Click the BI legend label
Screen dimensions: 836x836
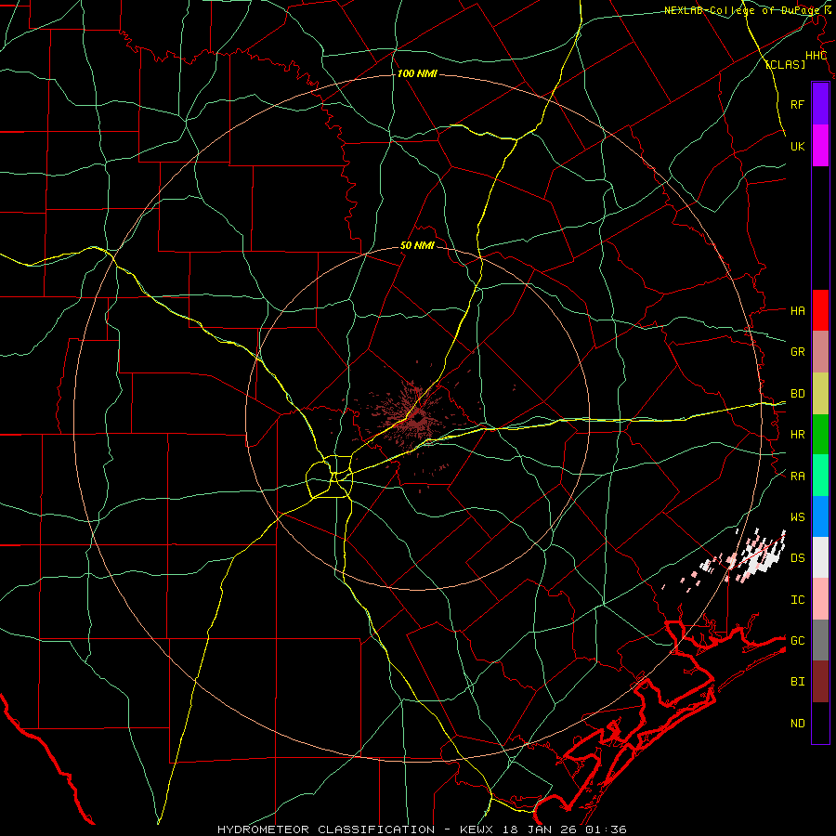tap(797, 682)
